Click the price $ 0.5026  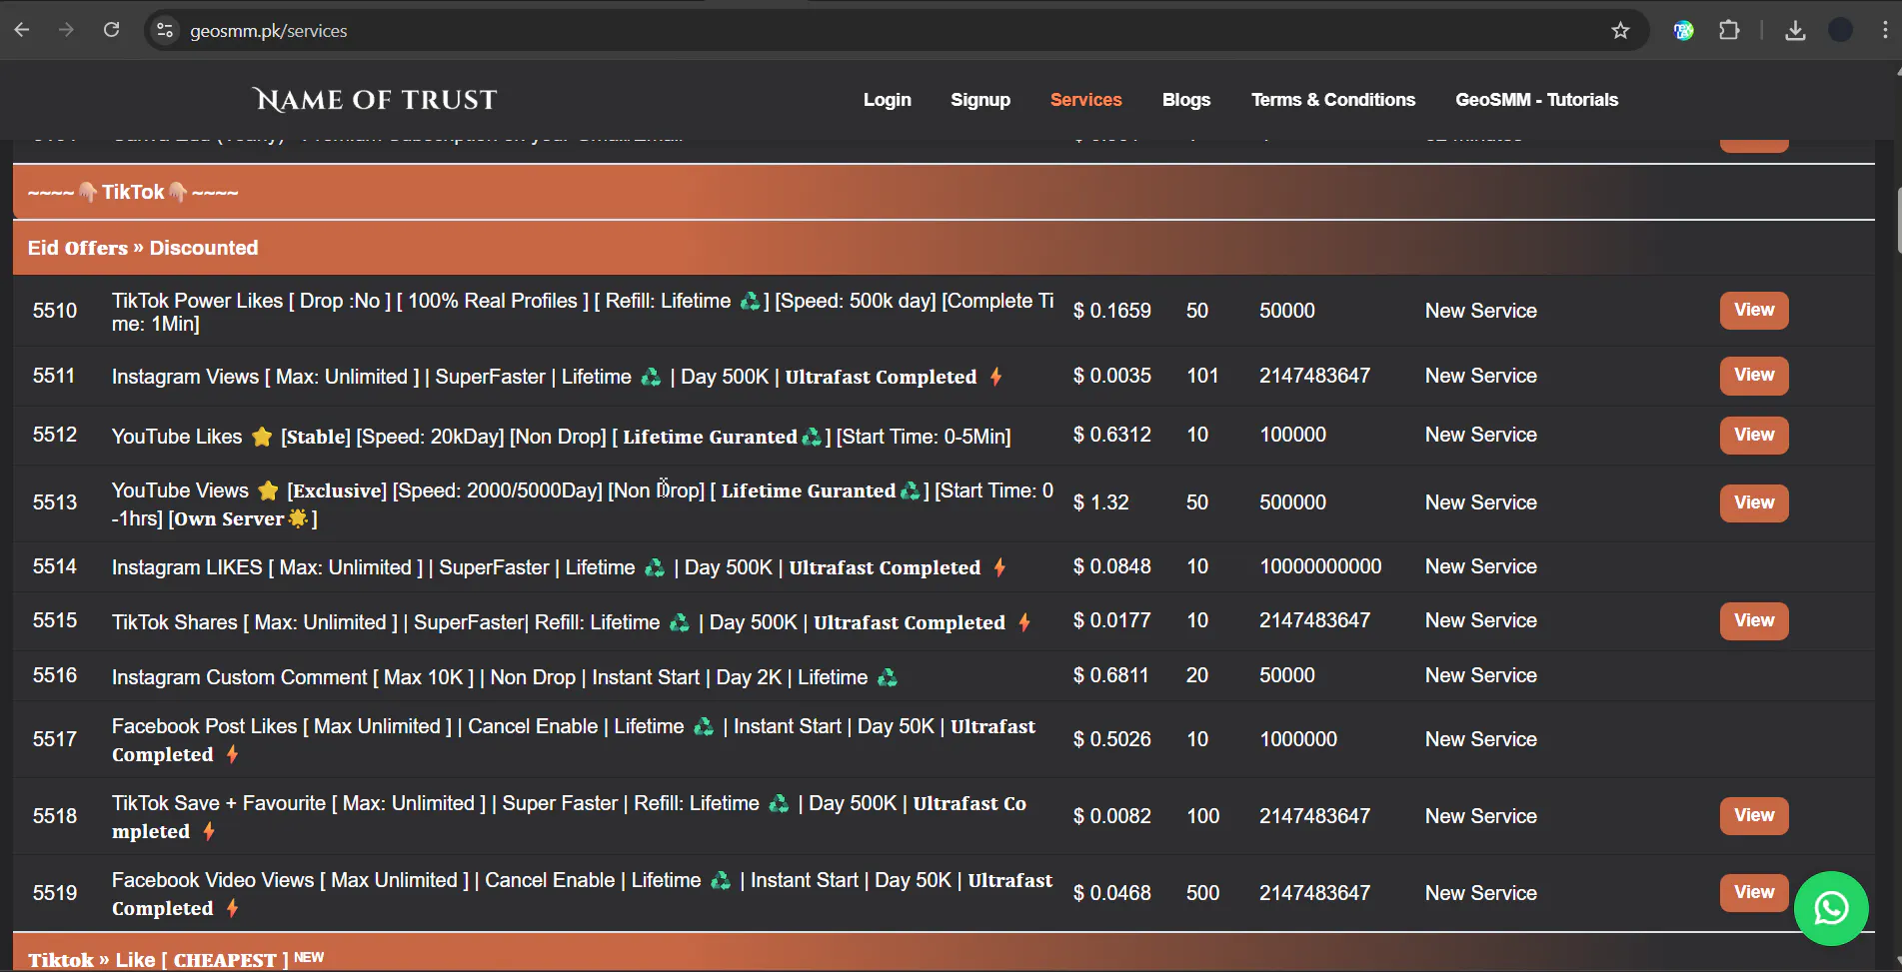1112,739
